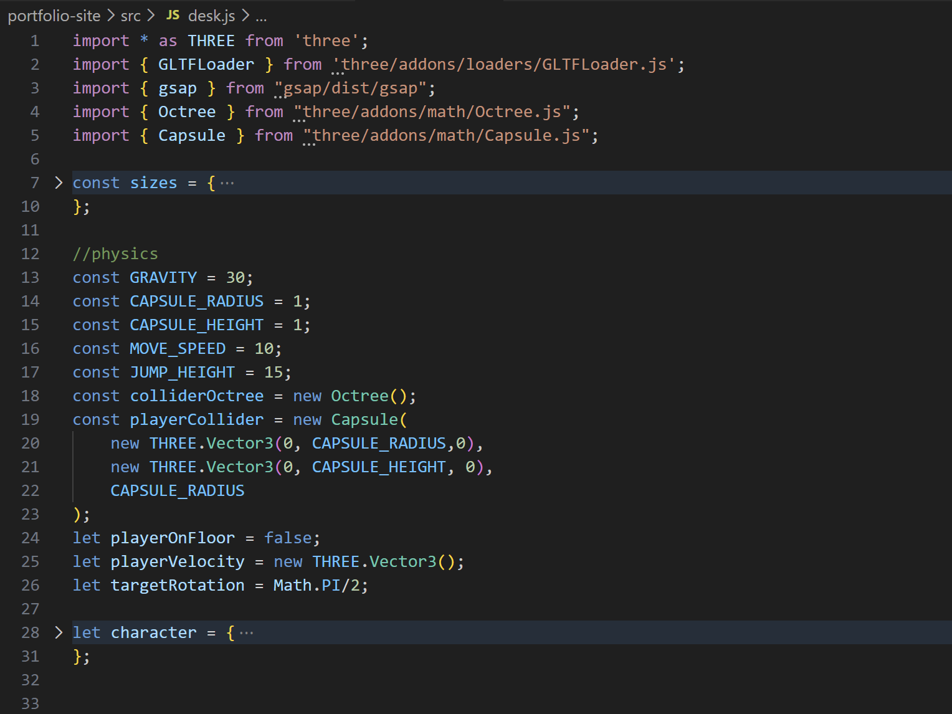Click the folded ellipsis after sizes brace
The width and height of the screenshot is (952, 714).
click(227, 183)
